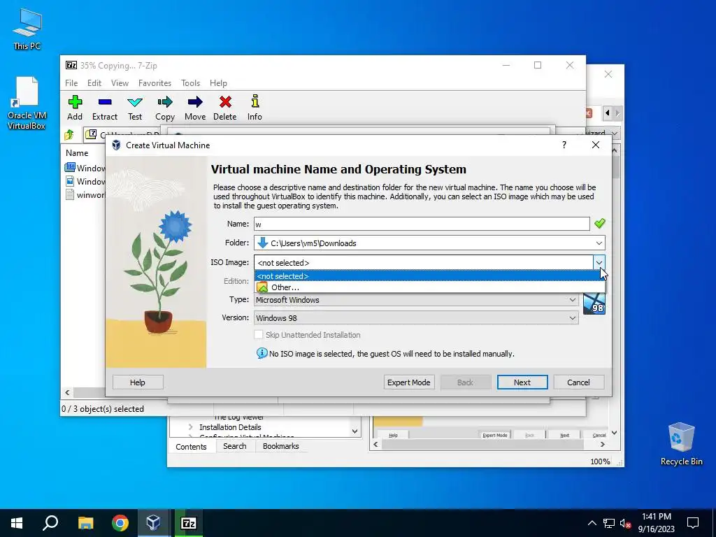Switch to VirtualBox taskbar icon
Viewport: 716px width, 537px height.
coord(153,523)
